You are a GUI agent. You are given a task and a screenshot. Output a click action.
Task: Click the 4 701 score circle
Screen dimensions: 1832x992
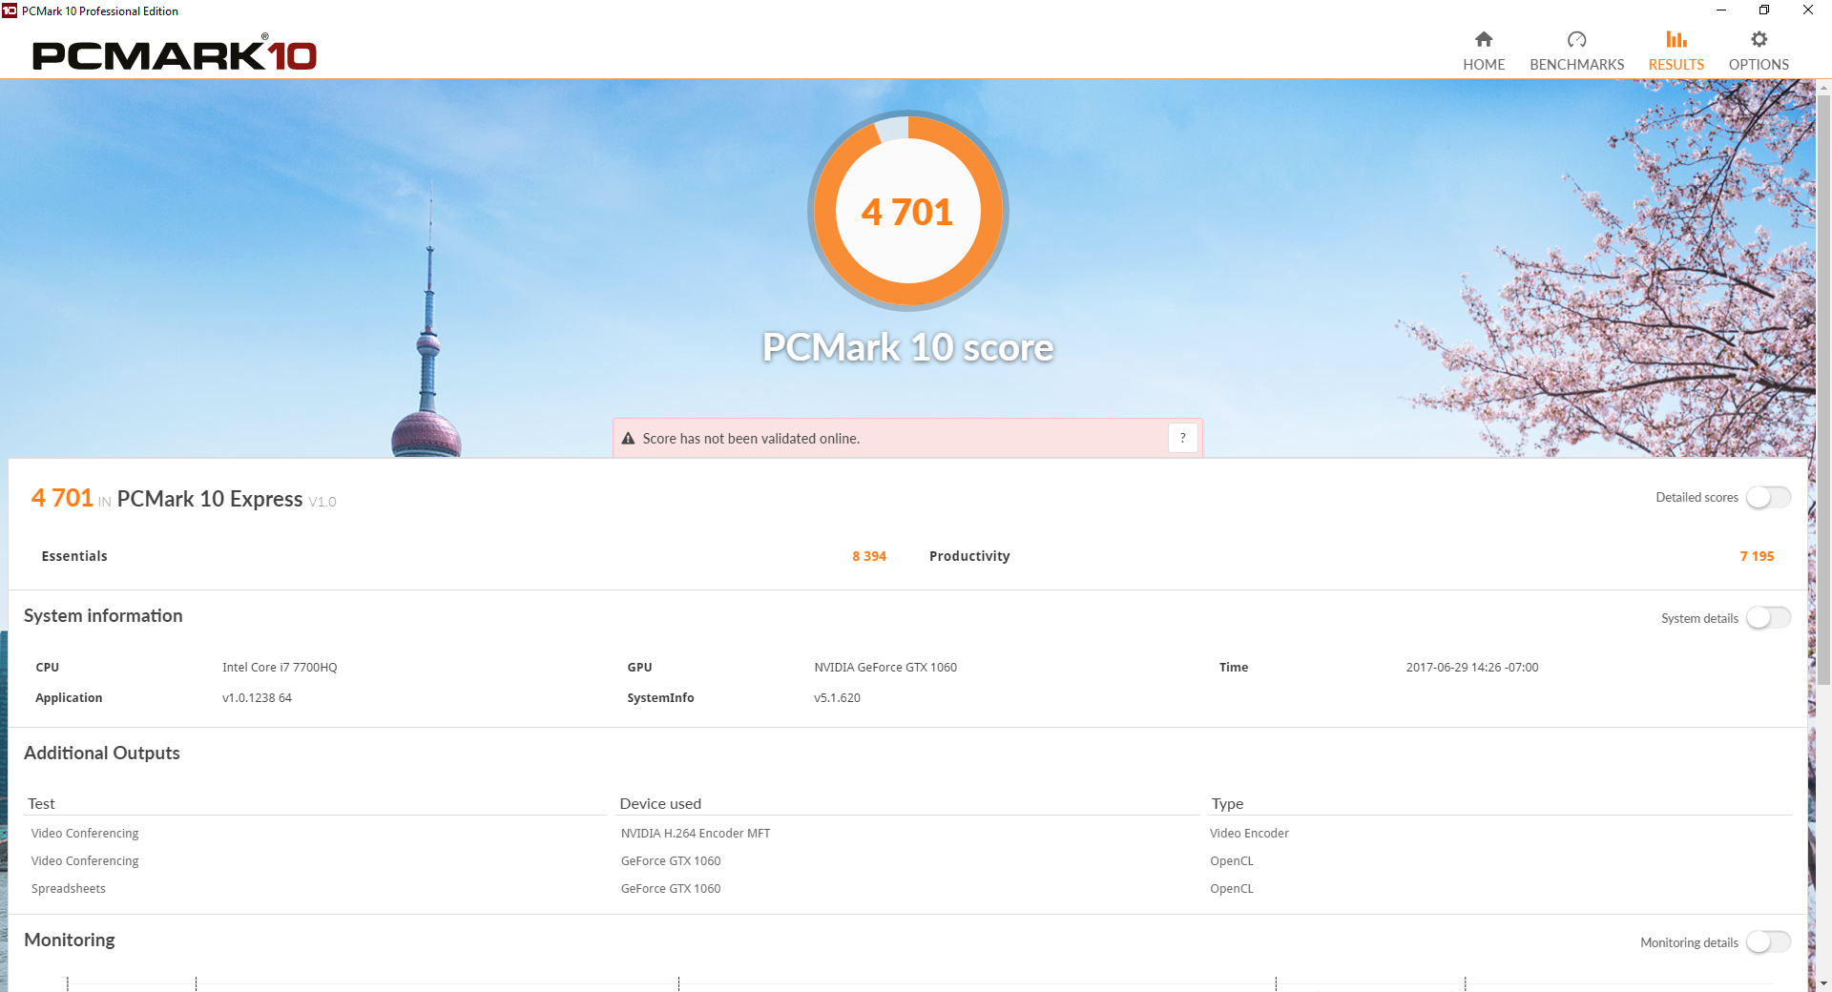(x=907, y=211)
